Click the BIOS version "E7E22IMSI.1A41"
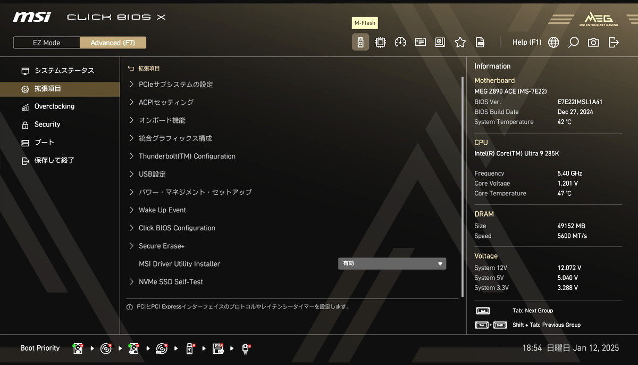The image size is (638, 365). (580, 102)
